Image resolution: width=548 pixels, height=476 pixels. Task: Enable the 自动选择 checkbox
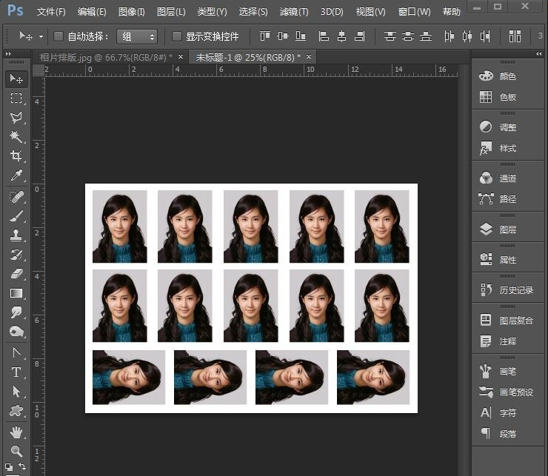click(x=59, y=36)
